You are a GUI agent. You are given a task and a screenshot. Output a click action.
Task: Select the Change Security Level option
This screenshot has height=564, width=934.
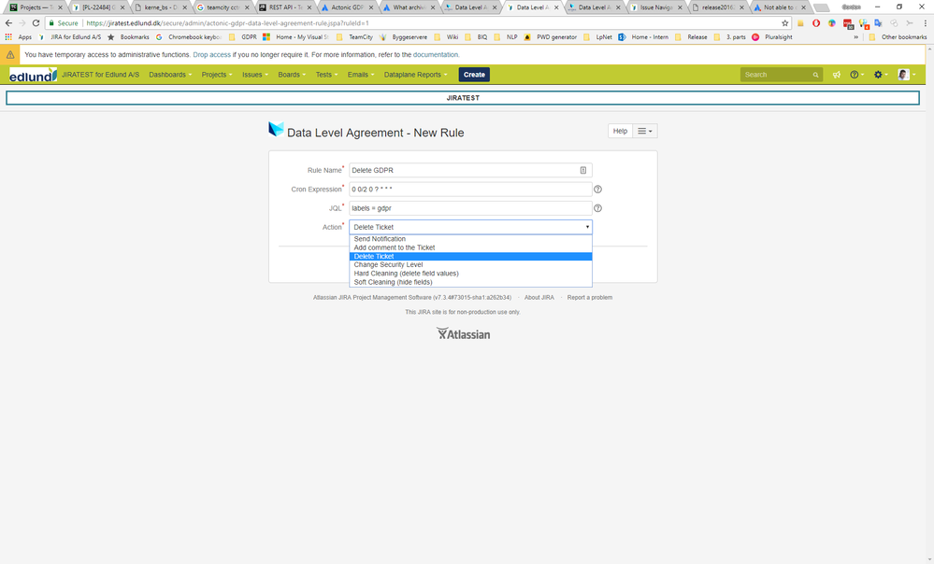click(x=470, y=265)
